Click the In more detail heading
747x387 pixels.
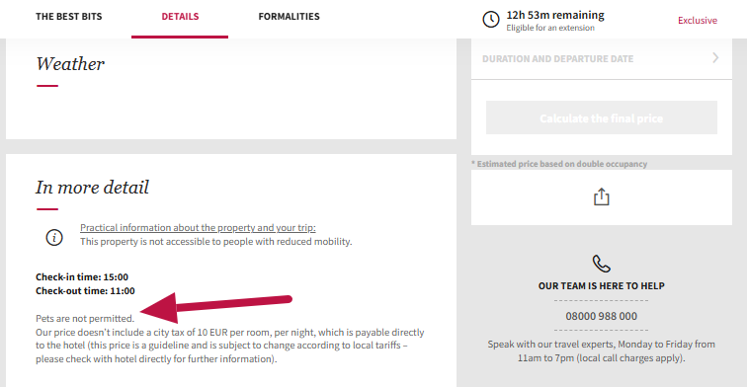[93, 187]
